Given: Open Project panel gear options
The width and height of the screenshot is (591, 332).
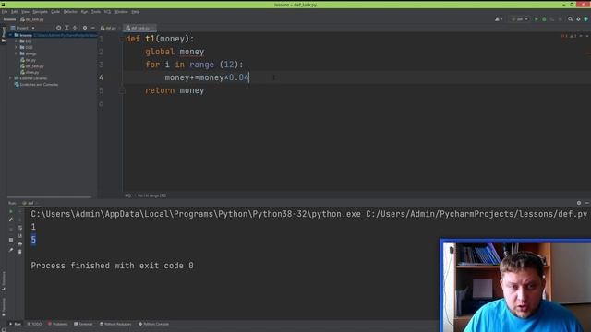Looking at the screenshot, I should tap(85, 28).
